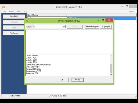Click the parameter list scroll down arrow

(111, 74)
